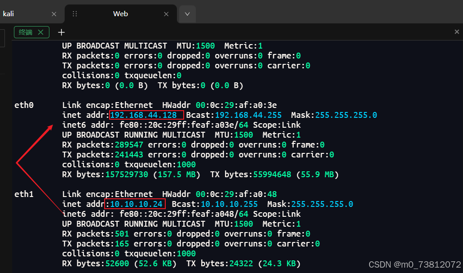463x273 pixels.
Task: Select the 终端 terminal tab
Action: click(x=26, y=32)
